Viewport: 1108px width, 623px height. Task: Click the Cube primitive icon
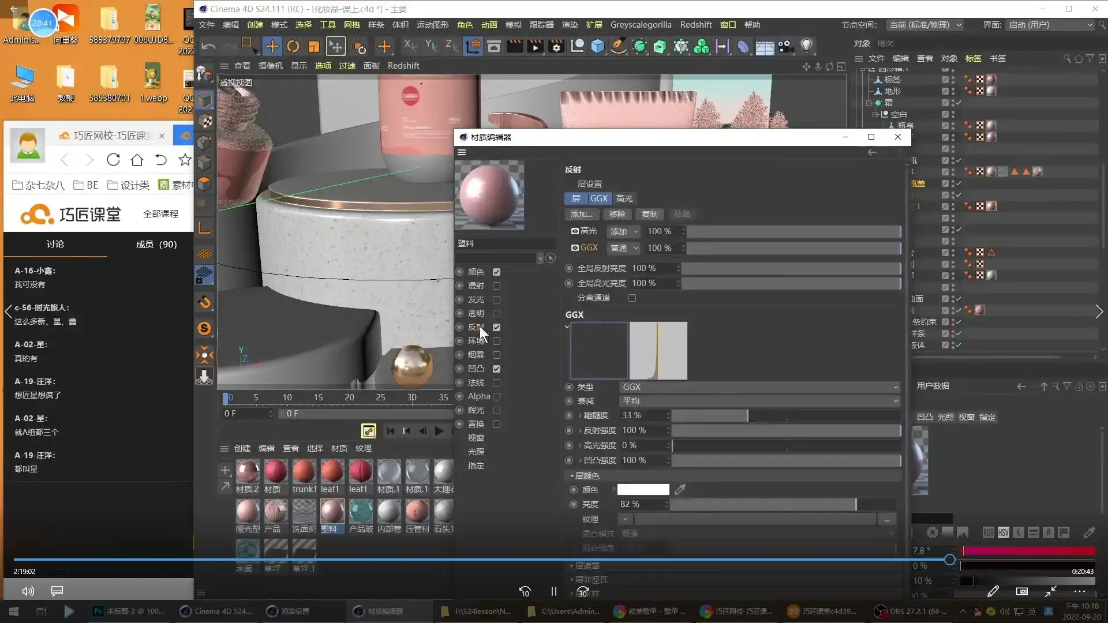[x=598, y=47]
